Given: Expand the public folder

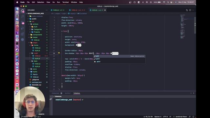Looking at the screenshot, I should point(34,19).
